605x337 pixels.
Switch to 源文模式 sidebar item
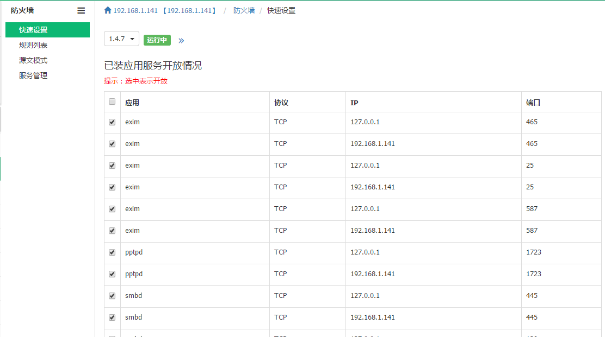[x=33, y=60]
